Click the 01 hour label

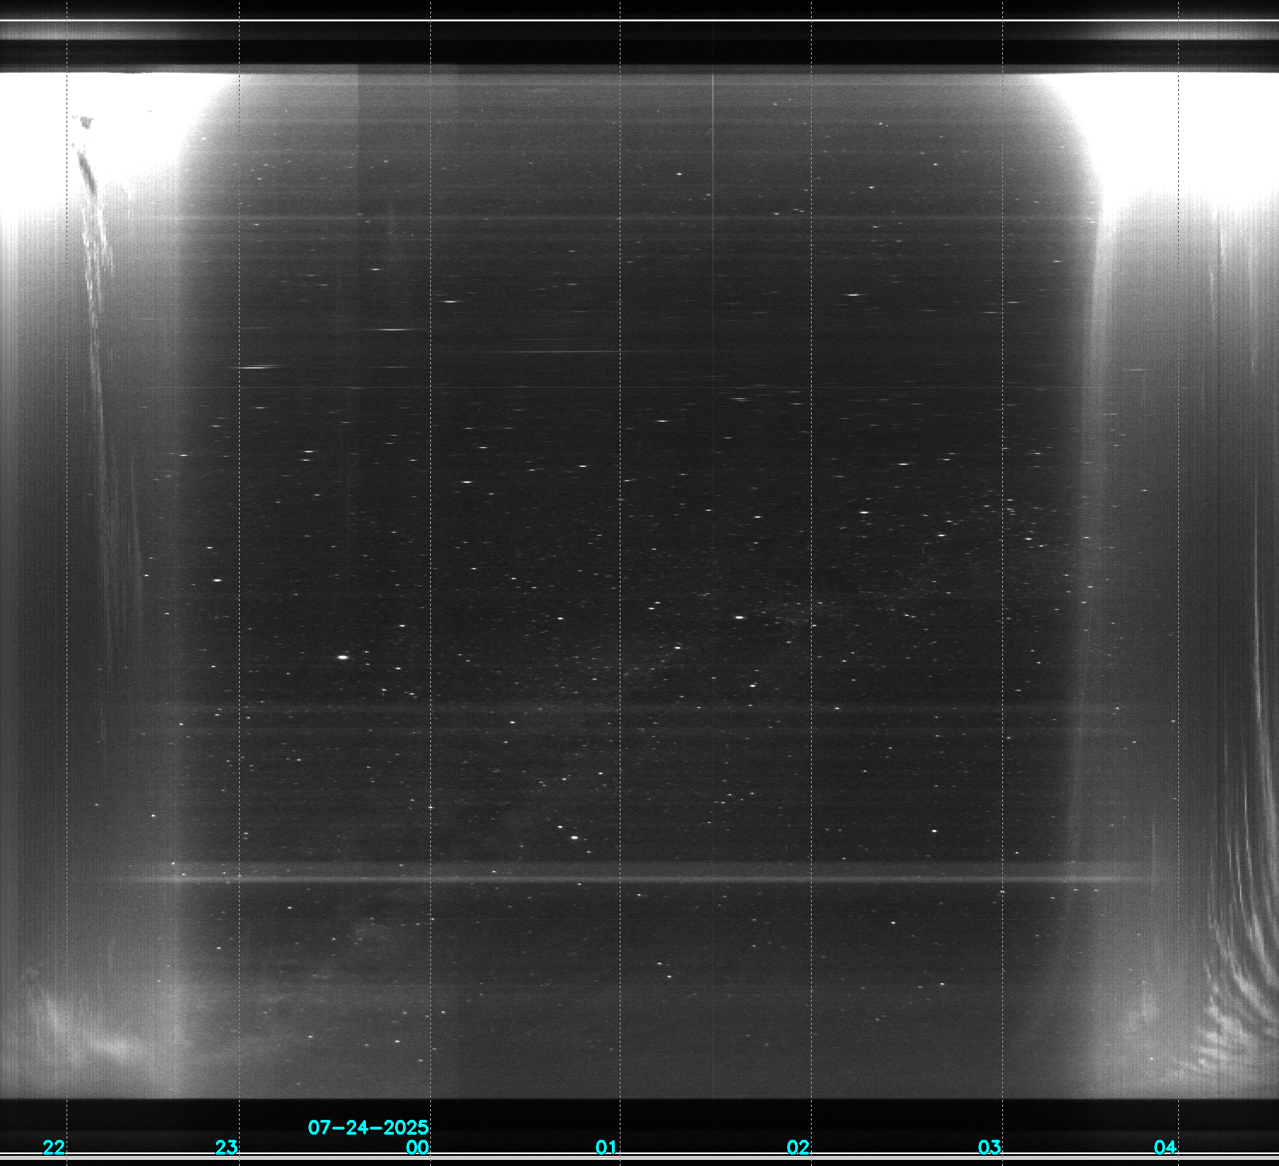(x=606, y=1147)
